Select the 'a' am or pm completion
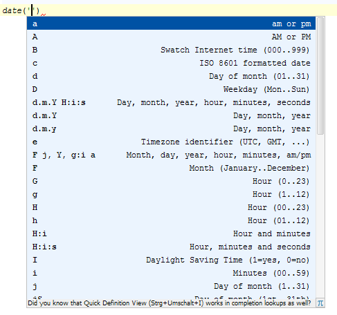The image size is (337, 315). (171, 23)
